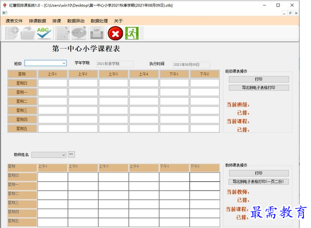Click the new timetable document icon

click(x=12, y=33)
